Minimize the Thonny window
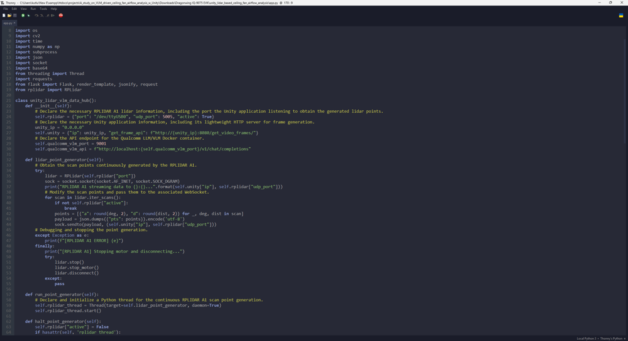The width and height of the screenshot is (628, 341). (599, 3)
